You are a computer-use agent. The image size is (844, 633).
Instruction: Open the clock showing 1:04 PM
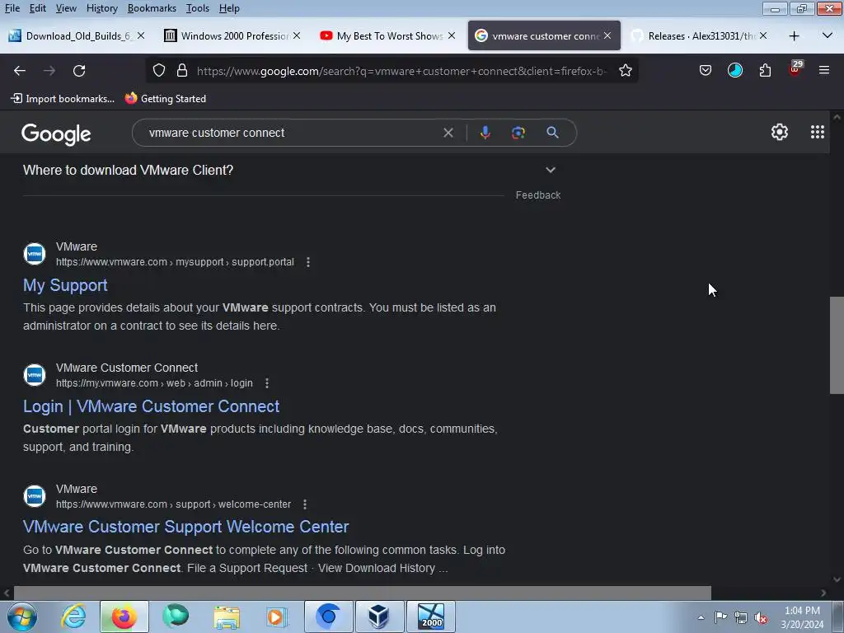[802, 617]
